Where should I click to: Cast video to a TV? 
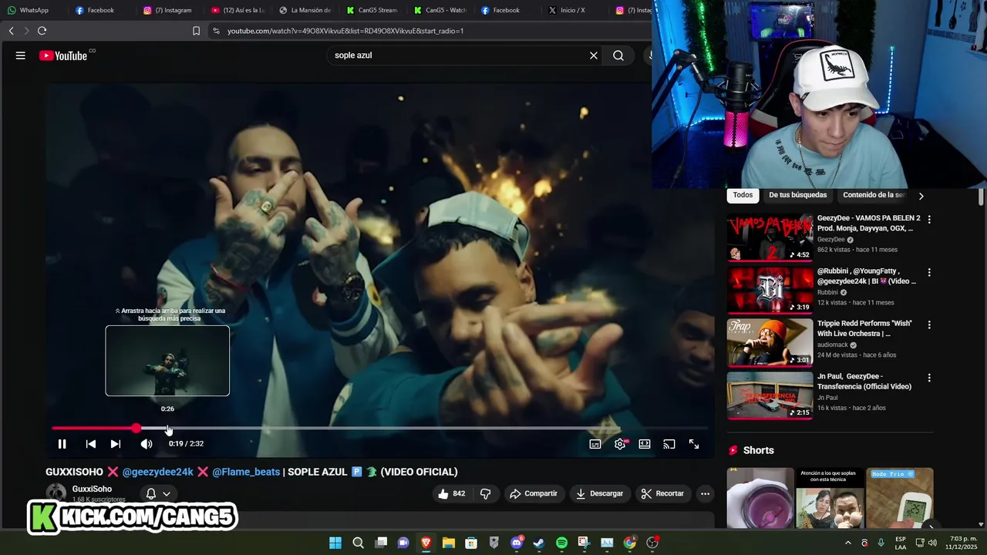[669, 444]
